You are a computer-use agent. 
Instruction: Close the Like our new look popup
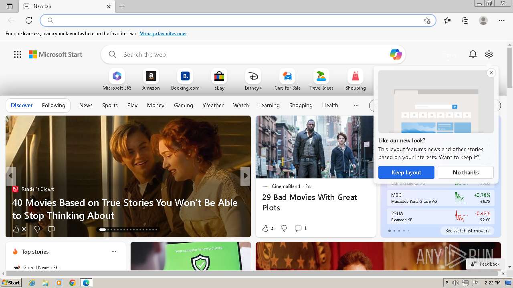tap(491, 73)
